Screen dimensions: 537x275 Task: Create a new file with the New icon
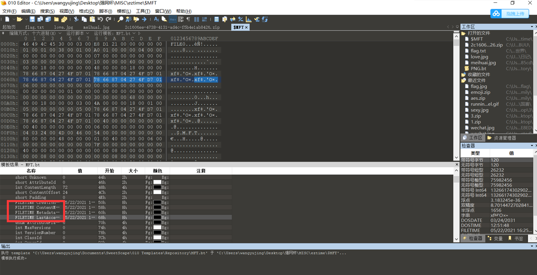pos(7,19)
